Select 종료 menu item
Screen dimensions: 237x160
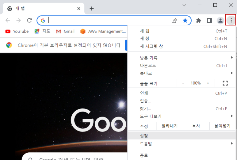pos(182,155)
